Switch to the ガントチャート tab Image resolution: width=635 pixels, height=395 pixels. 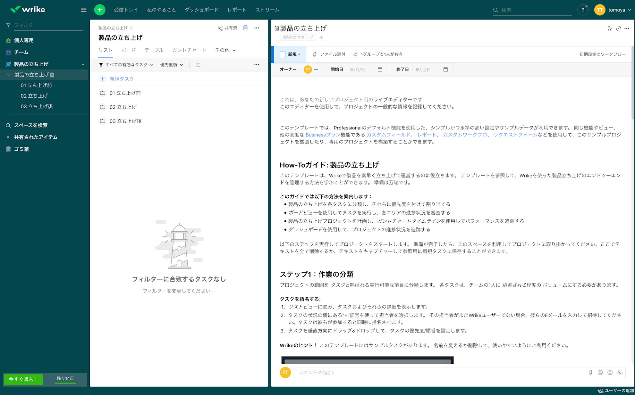(189, 50)
